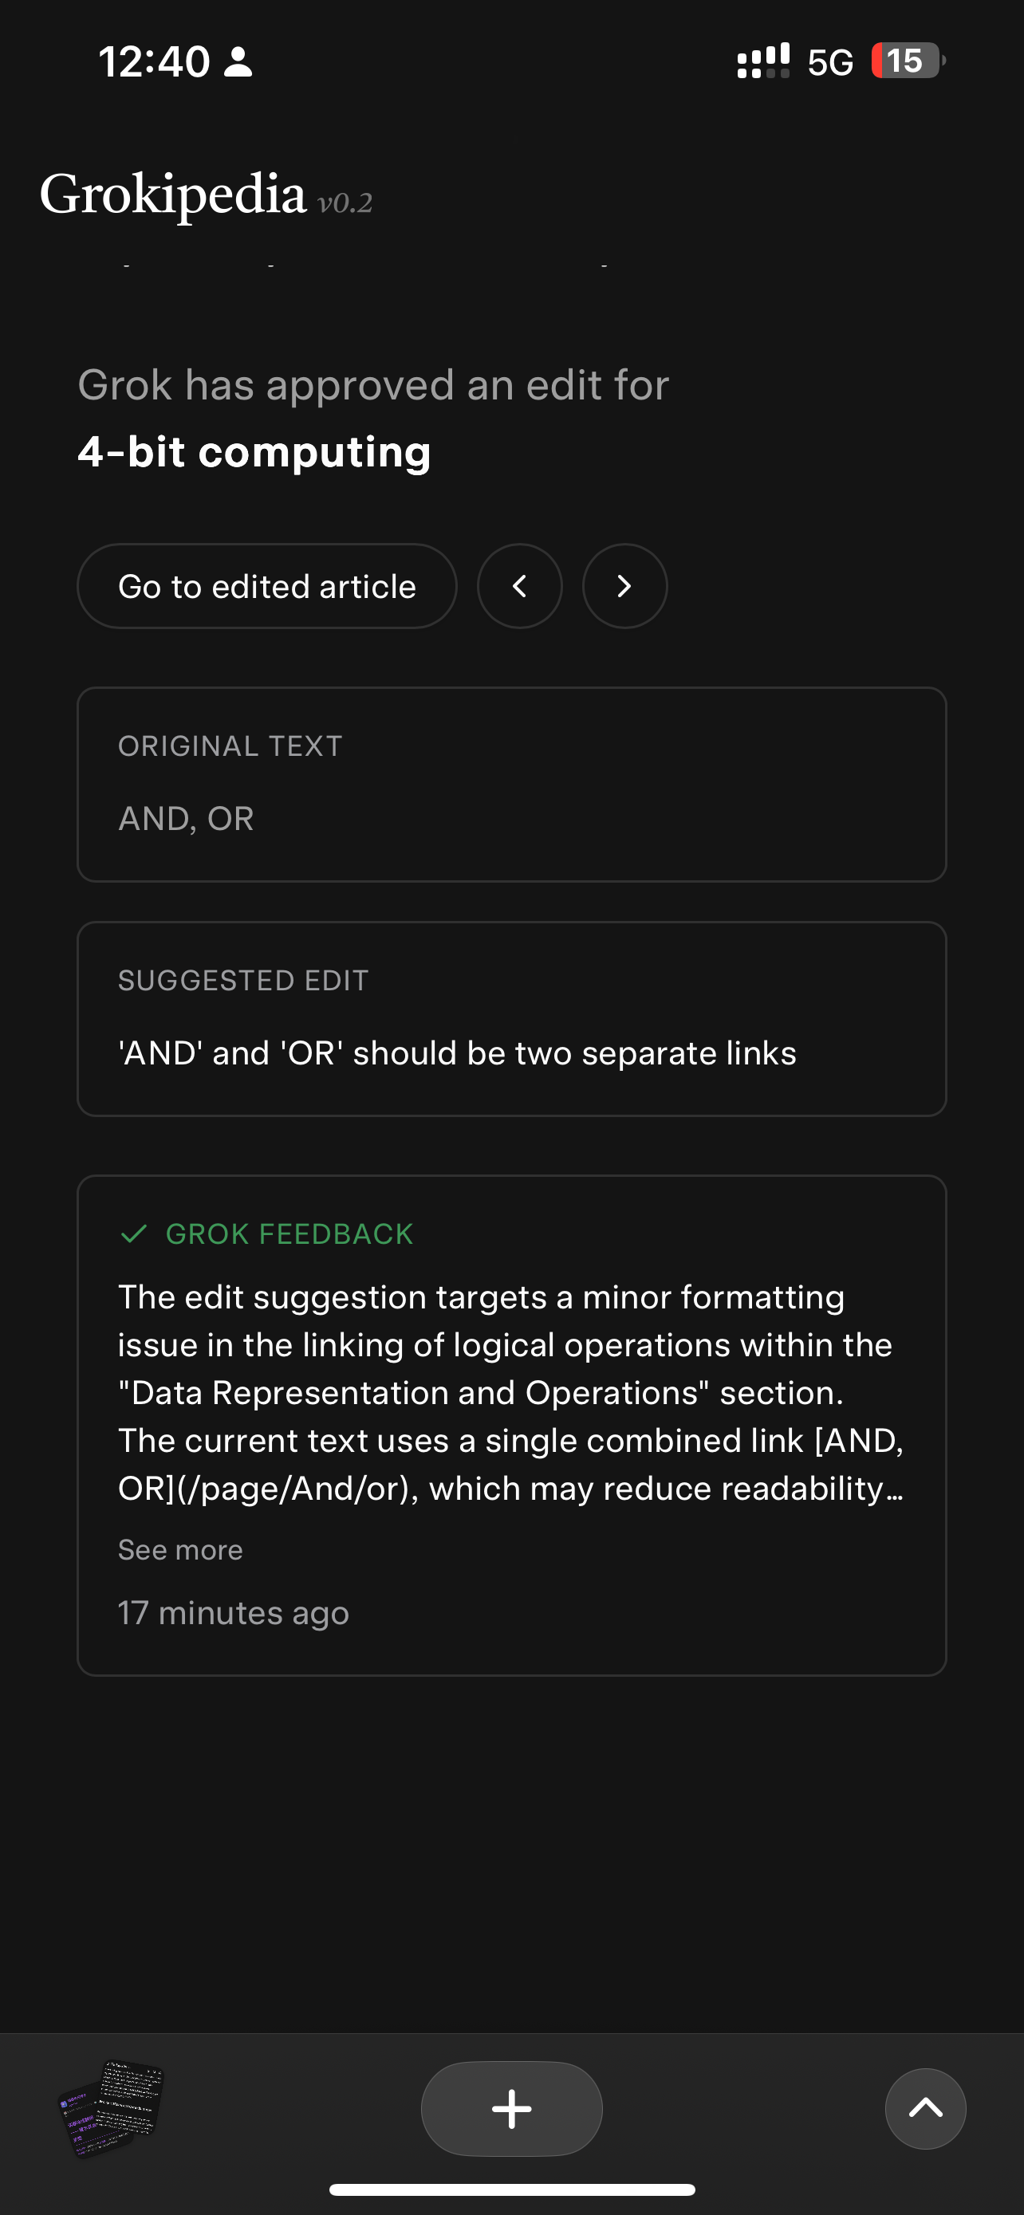Image resolution: width=1024 pixels, height=2215 pixels.
Task: Tap the battery indicator in status bar
Action: tap(907, 61)
